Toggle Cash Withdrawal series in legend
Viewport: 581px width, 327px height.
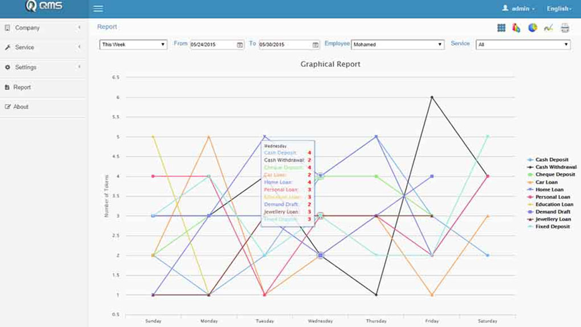(552, 167)
